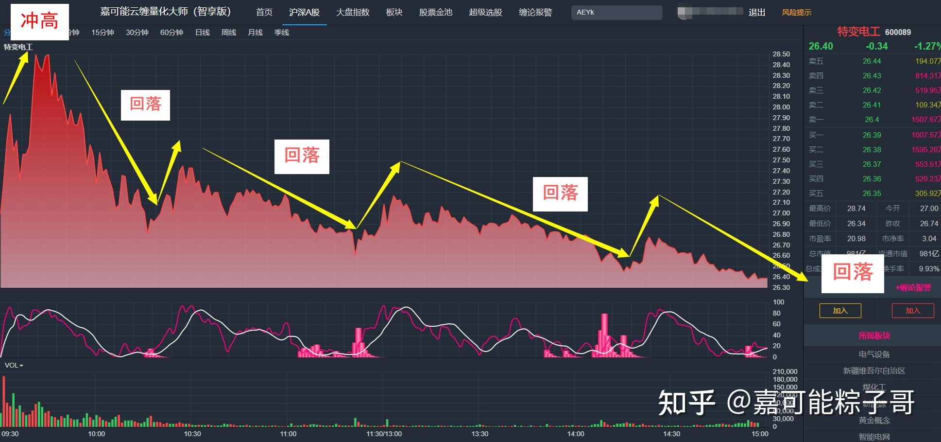This screenshot has height=442, width=941.
Task: Click the 市盈率 value 20.98
Action: click(x=856, y=239)
